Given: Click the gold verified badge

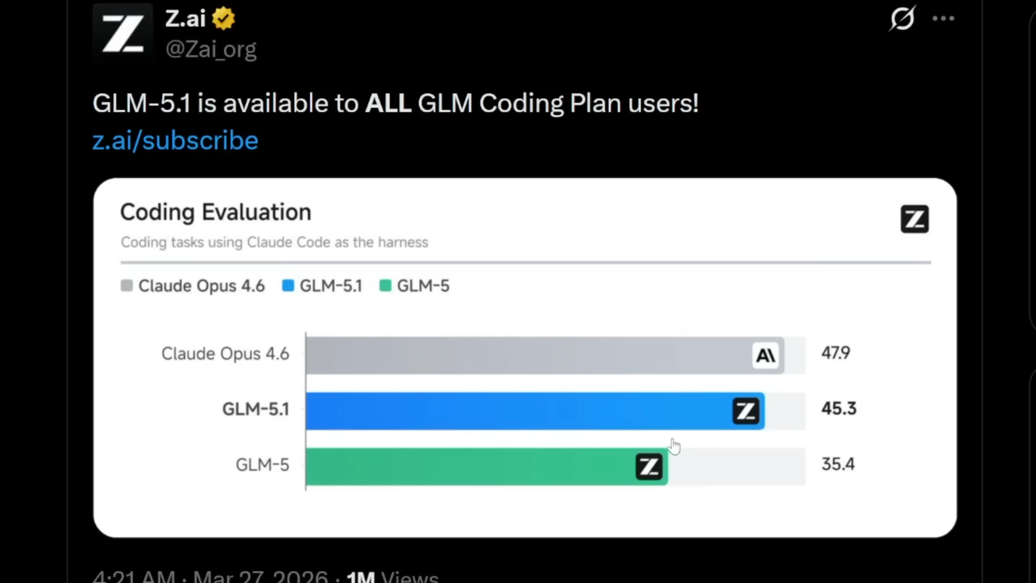Looking at the screenshot, I should pos(223,19).
